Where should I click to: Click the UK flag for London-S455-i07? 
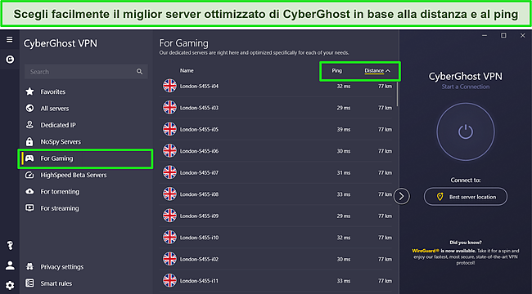pos(169,172)
